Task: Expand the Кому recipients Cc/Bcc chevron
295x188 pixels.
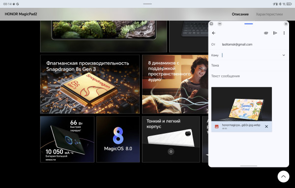Action: [284, 55]
